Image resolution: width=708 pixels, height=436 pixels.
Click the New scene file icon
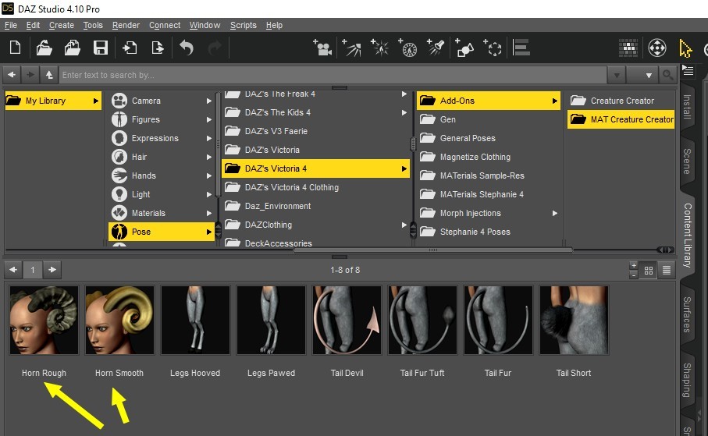click(15, 48)
